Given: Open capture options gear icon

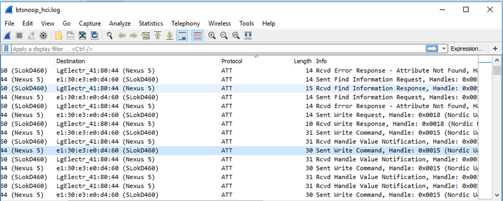Looking at the screenshot, I should tap(43, 36).
